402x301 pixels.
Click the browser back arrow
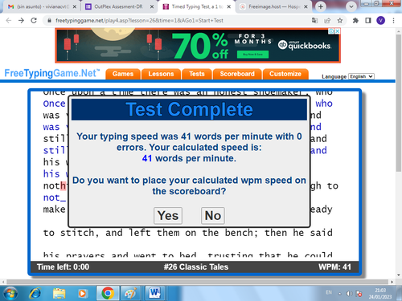(x=9, y=21)
